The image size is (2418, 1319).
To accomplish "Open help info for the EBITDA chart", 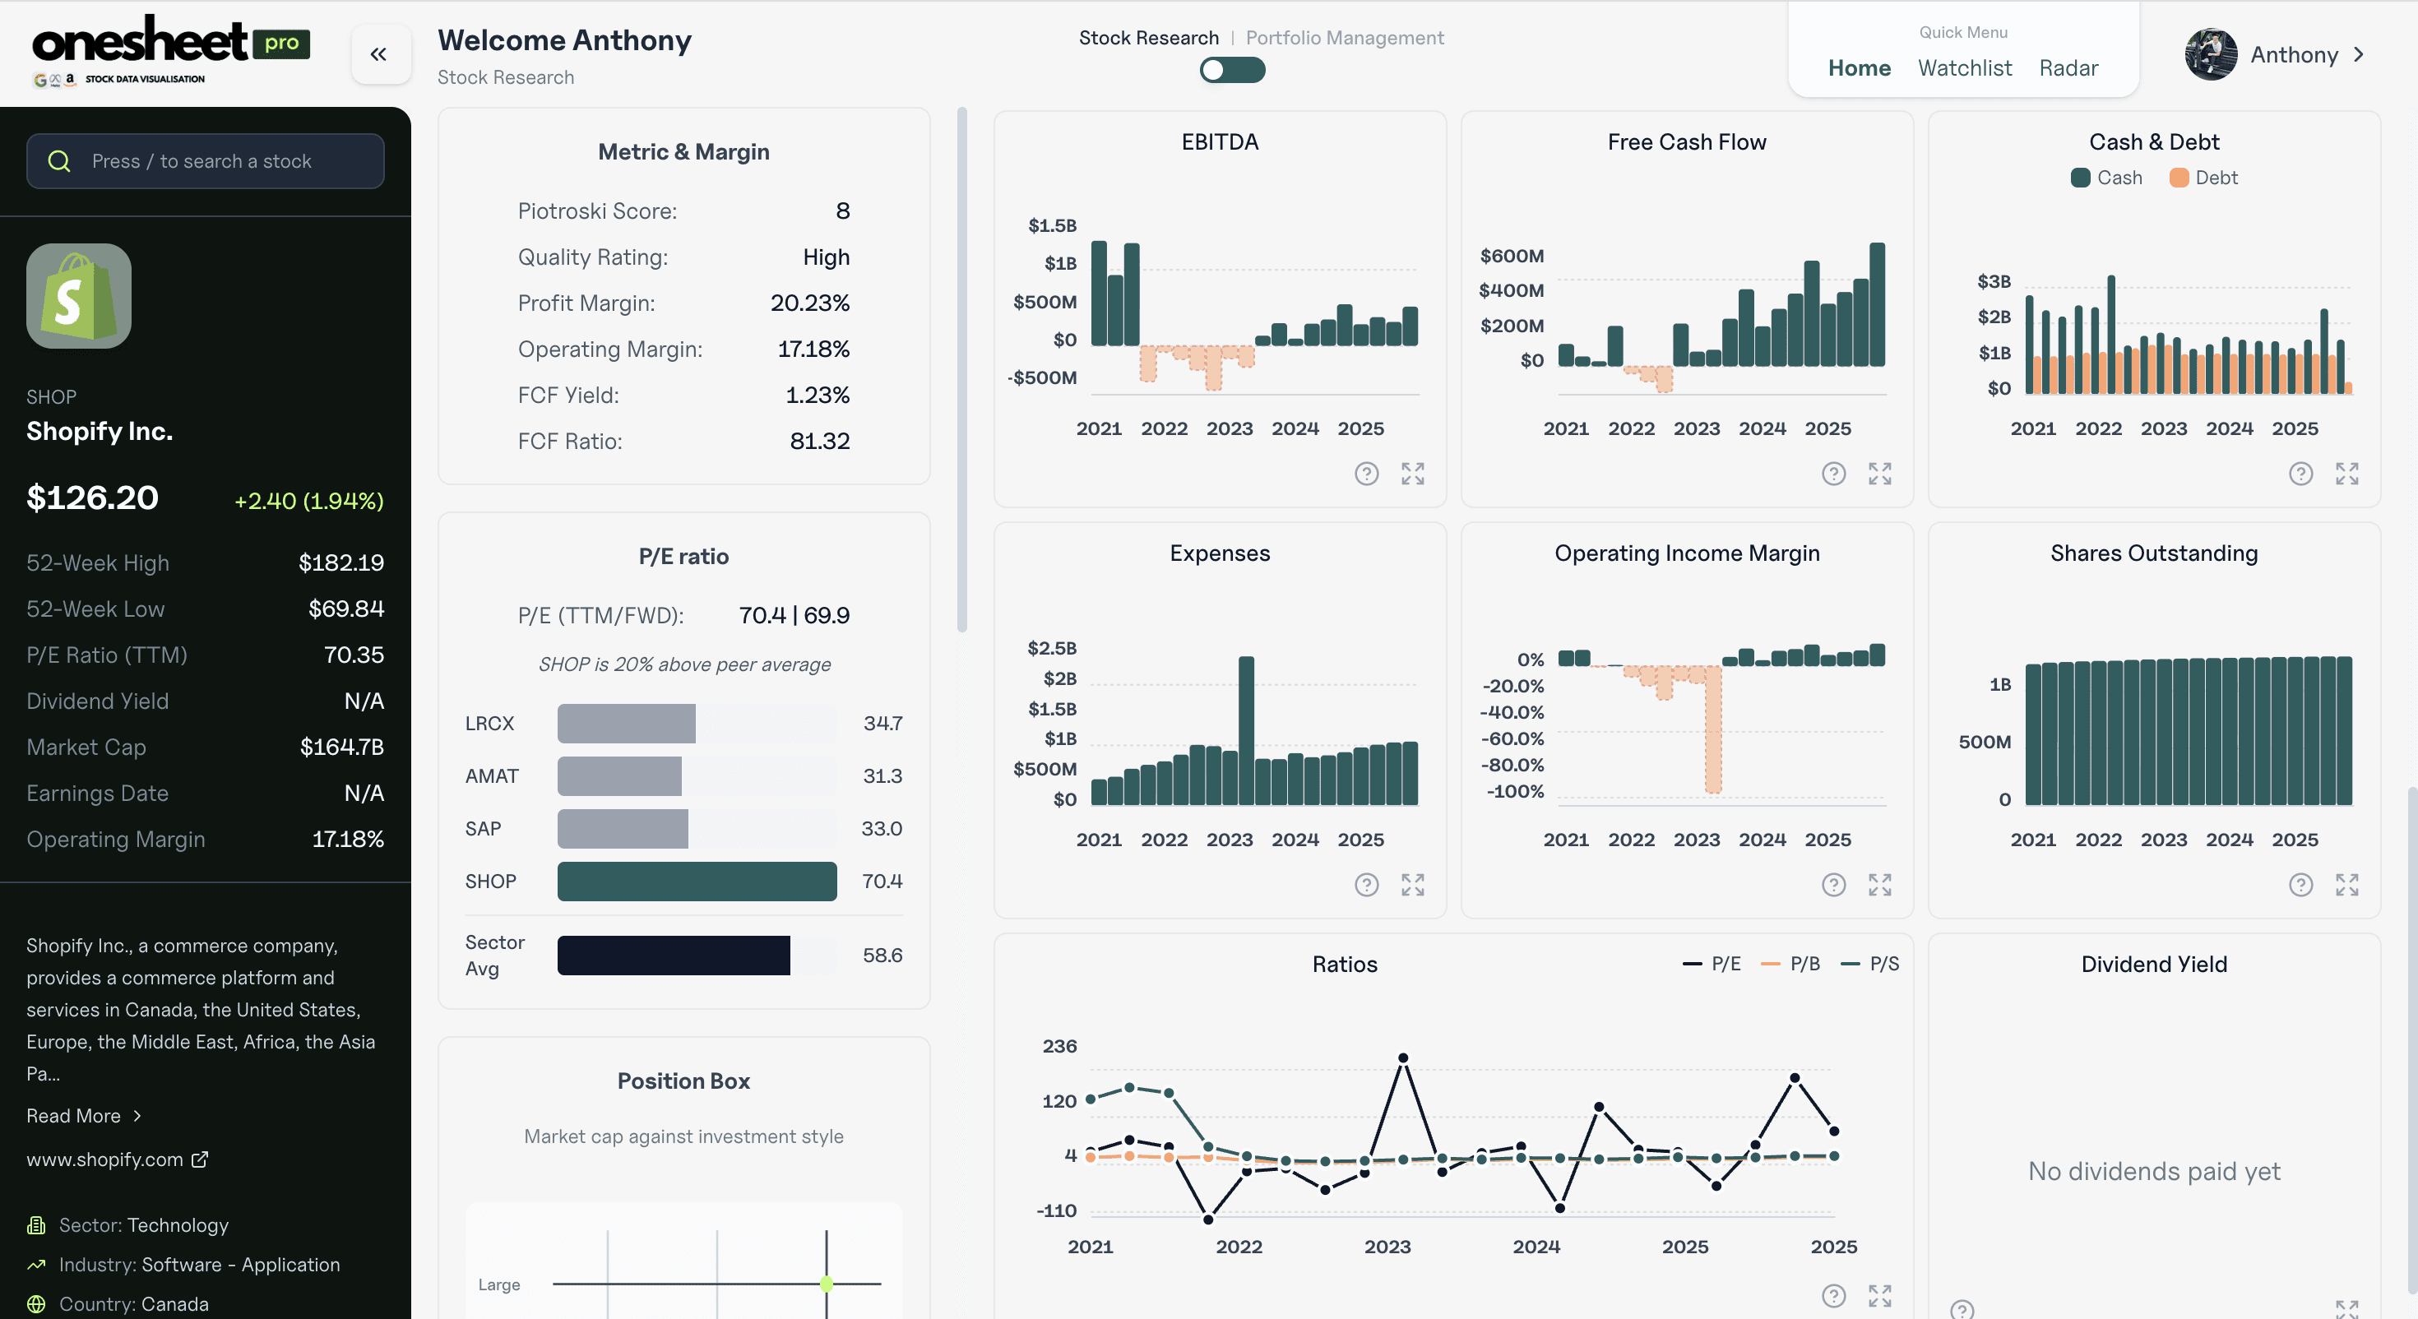I will pyautogui.click(x=1367, y=474).
